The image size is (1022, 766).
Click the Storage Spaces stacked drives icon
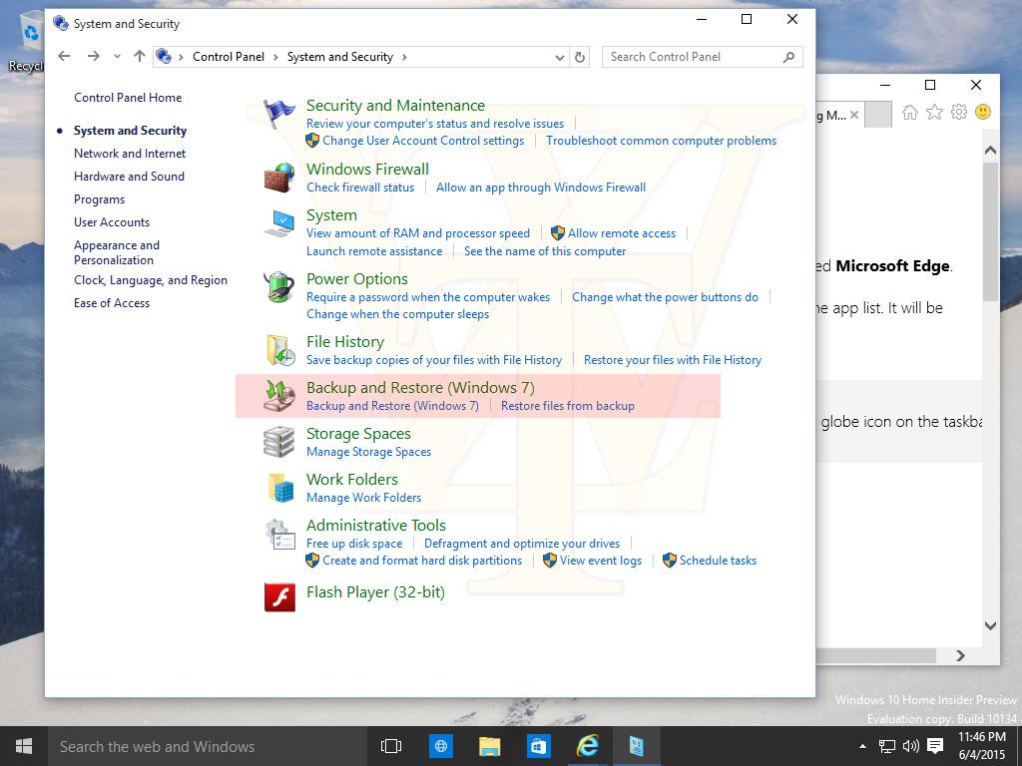point(279,442)
